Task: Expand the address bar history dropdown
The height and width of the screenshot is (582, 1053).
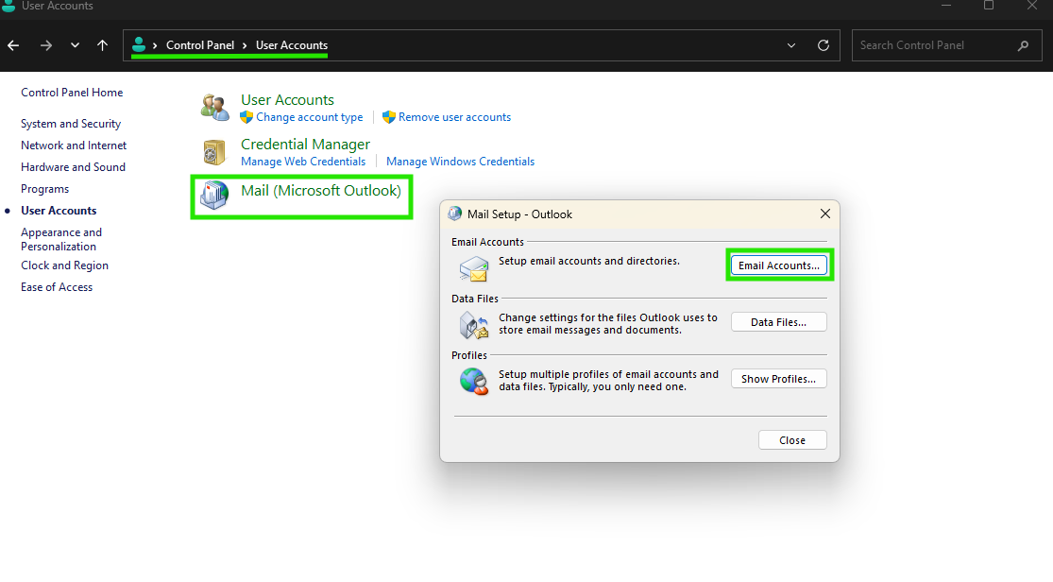Action: pyautogui.click(x=791, y=45)
